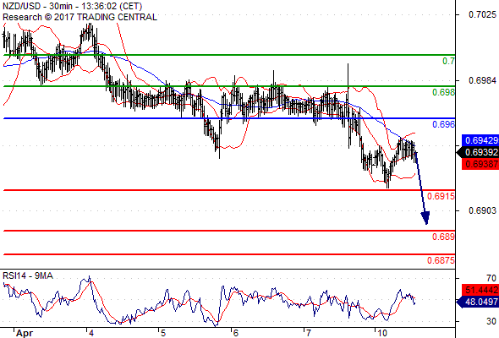Image resolution: width=499 pixels, height=338 pixels.
Task: Click the Research 2017 TRADING CENTRAL text
Action: tap(80, 17)
